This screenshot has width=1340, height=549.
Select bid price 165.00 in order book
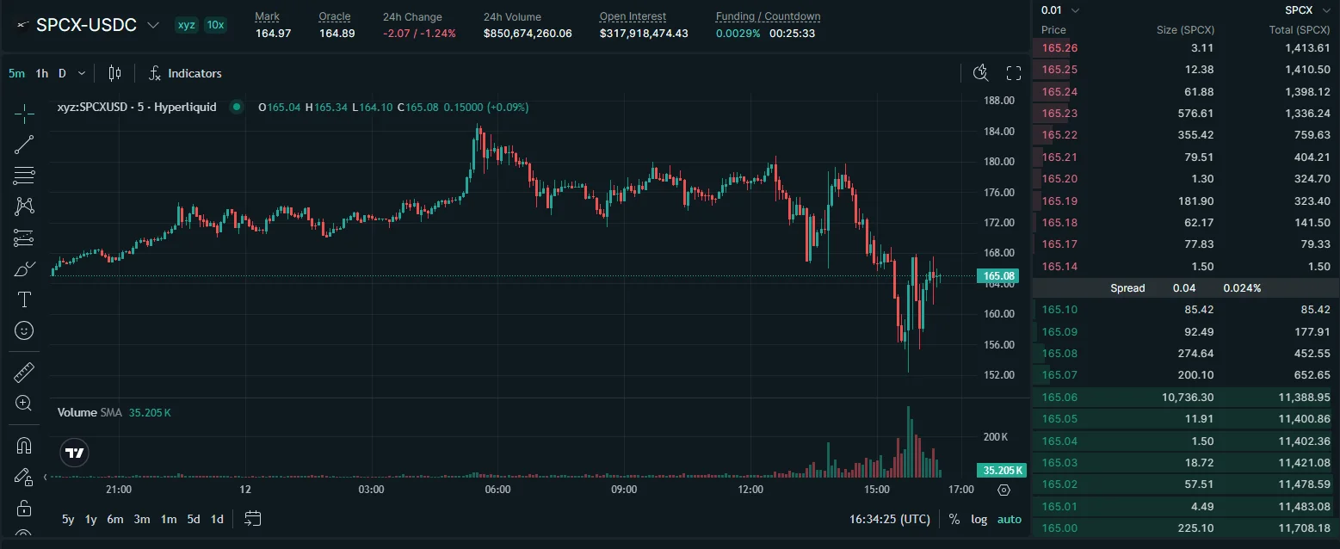[x=1059, y=528]
